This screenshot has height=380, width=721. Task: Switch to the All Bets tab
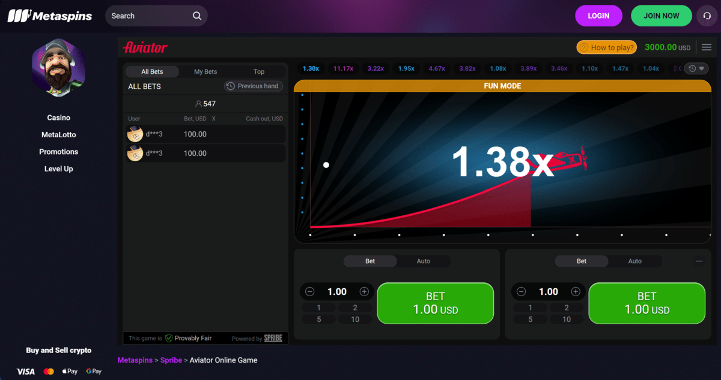pos(152,71)
